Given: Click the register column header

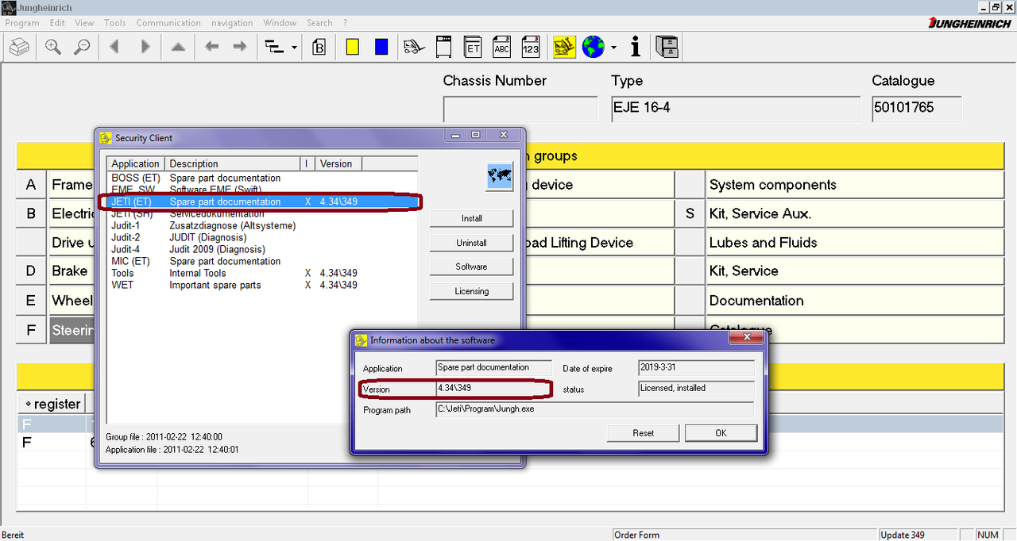Looking at the screenshot, I should [x=52, y=404].
